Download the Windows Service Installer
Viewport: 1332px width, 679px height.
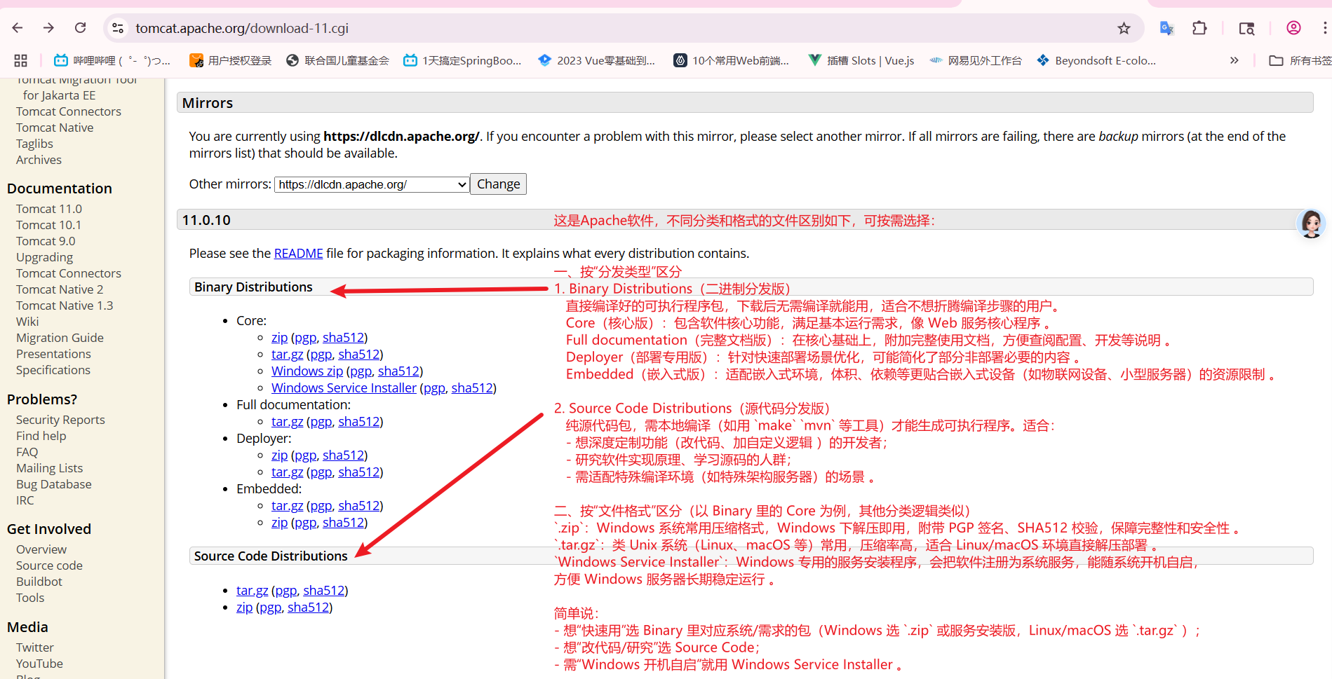point(344,387)
